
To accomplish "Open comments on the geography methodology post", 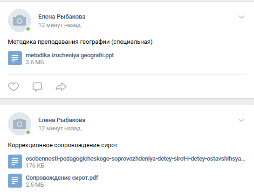I will pos(37,87).
